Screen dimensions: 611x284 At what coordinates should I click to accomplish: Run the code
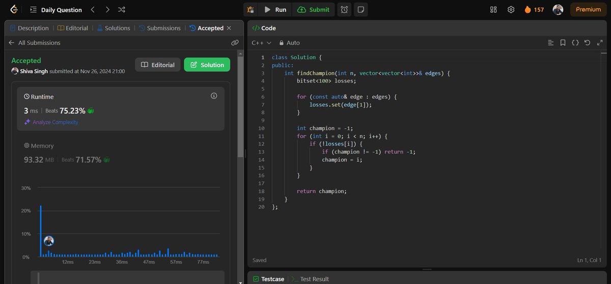click(x=275, y=10)
